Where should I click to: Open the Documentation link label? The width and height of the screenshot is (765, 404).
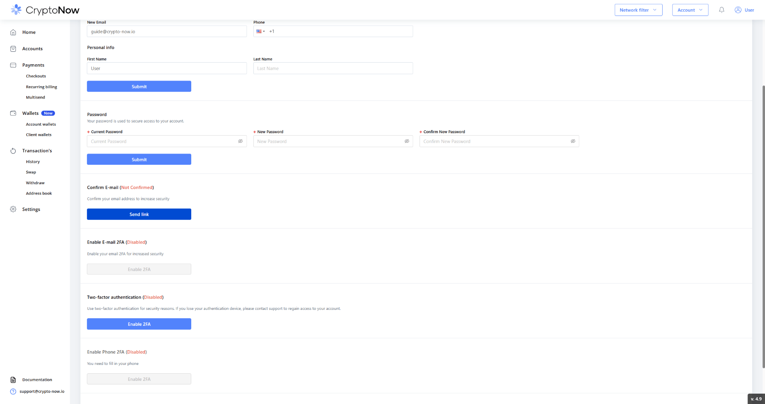37,380
